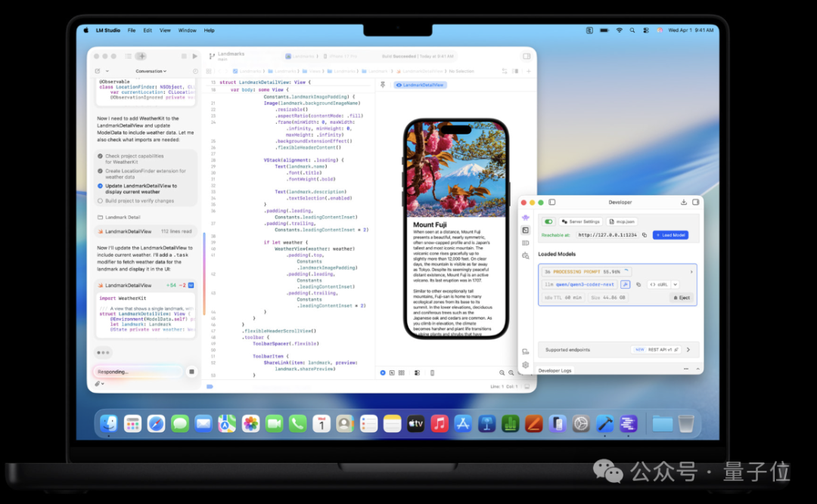Screen dimensions: 817x504
Task: Open the Discover search icon in LM Studio
Action: (526, 255)
